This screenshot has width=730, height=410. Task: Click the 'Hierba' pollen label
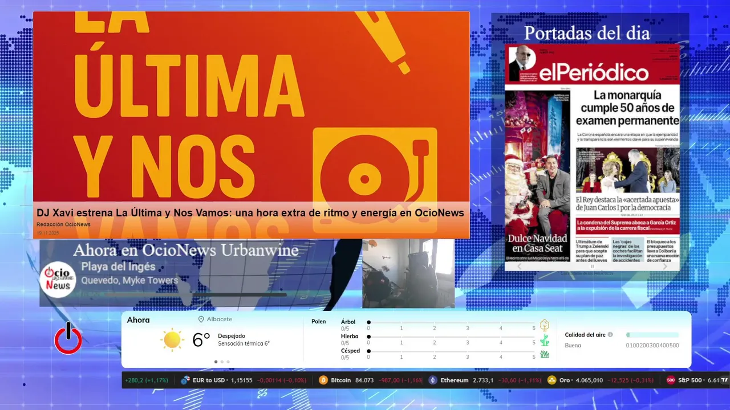pyautogui.click(x=350, y=337)
